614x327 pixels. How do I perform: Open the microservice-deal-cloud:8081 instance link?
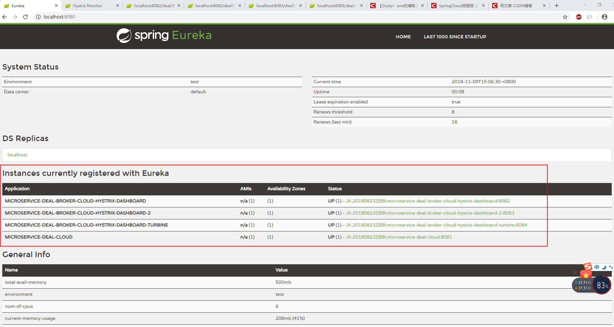click(399, 237)
